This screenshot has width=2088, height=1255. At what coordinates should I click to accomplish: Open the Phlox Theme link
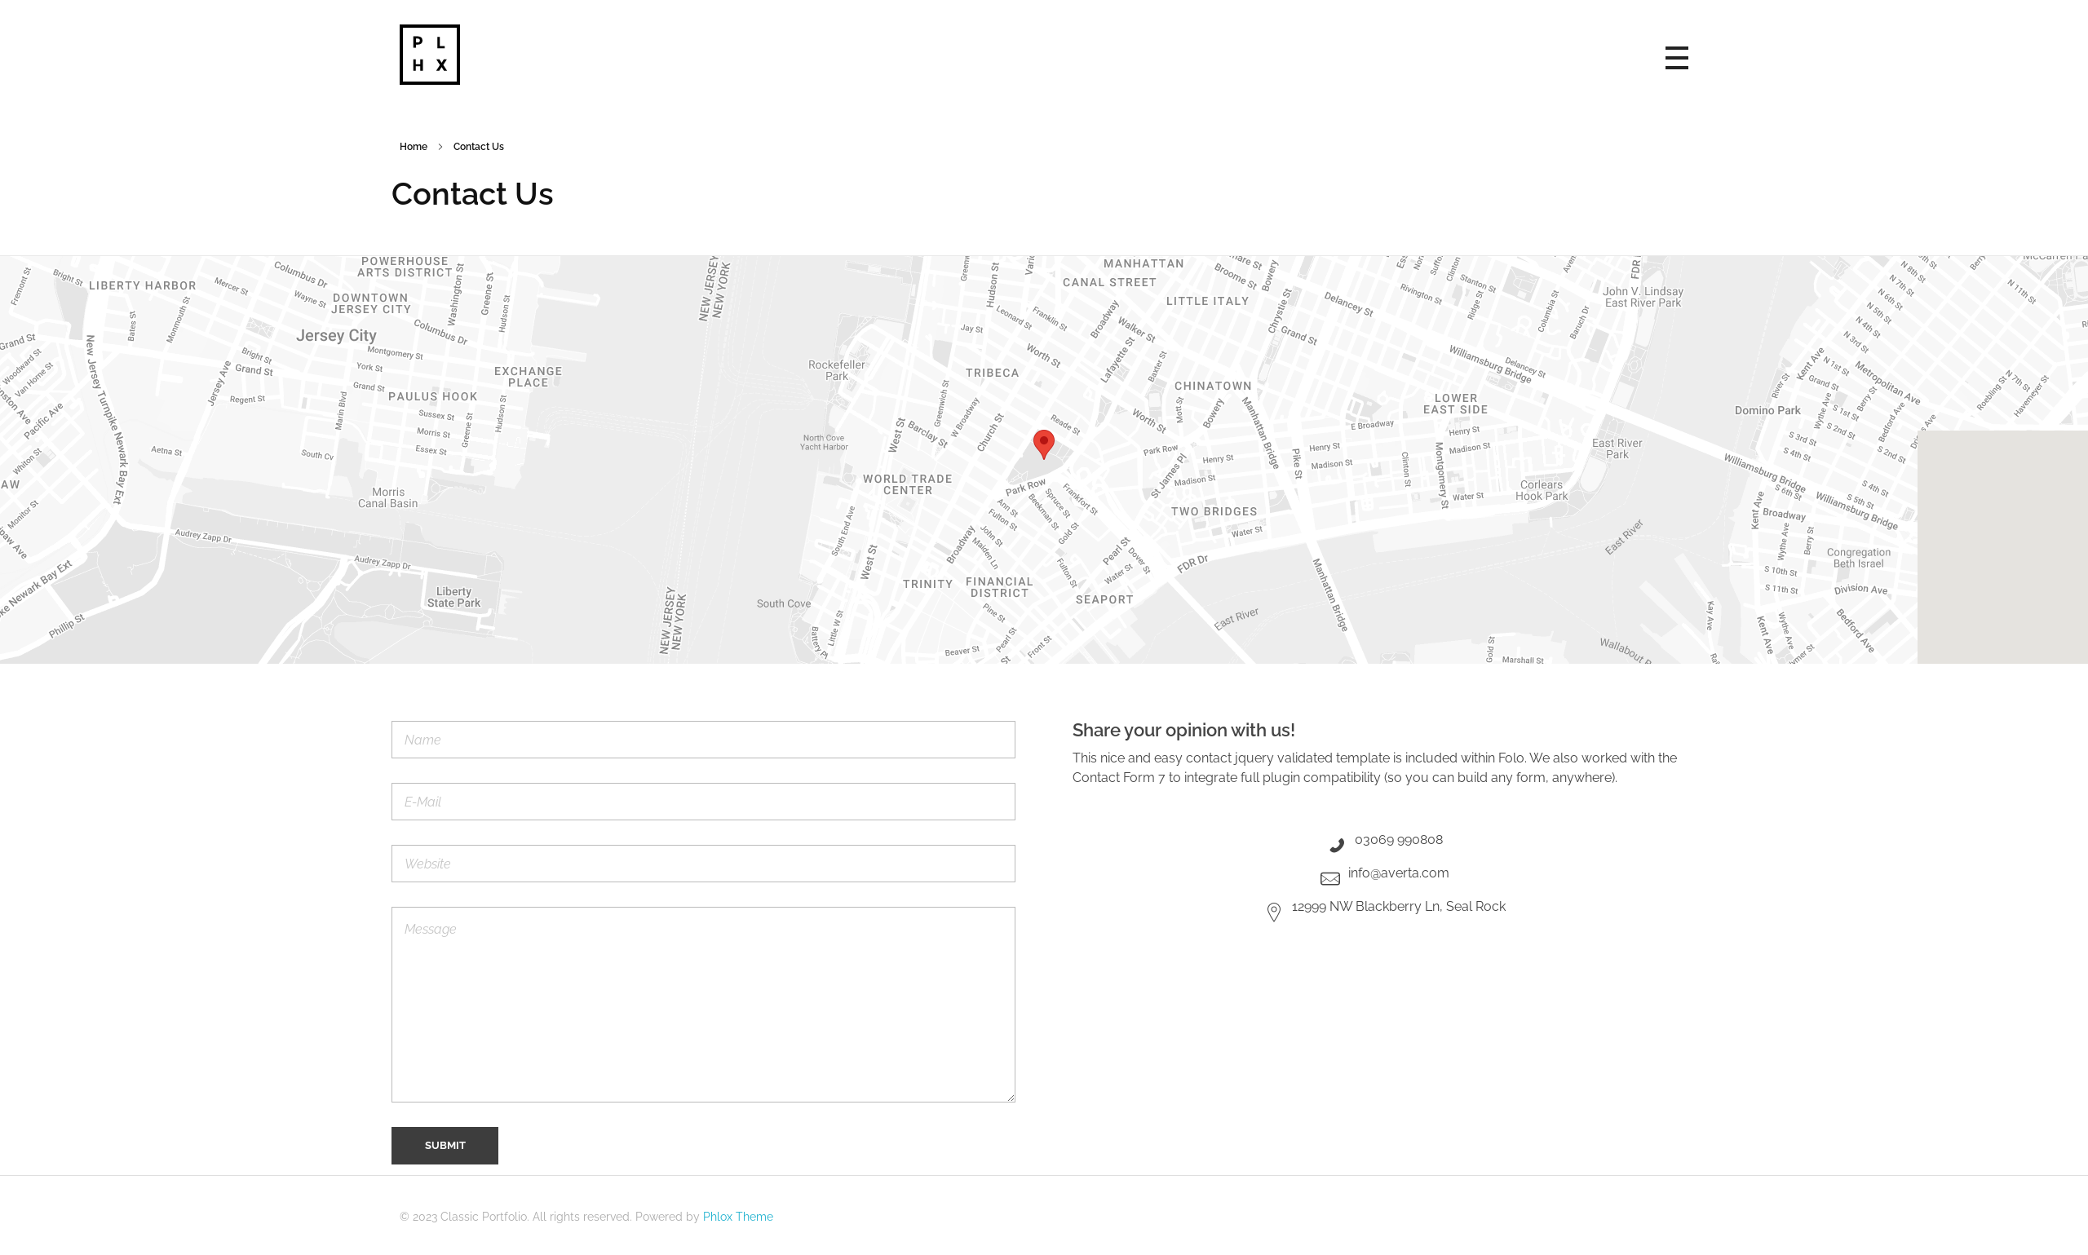pyautogui.click(x=737, y=1217)
